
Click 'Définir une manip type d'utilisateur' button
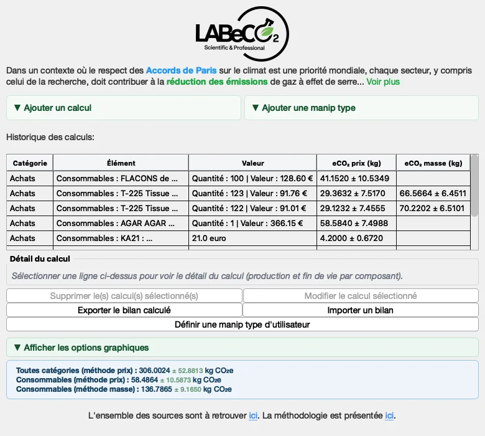(x=242, y=325)
